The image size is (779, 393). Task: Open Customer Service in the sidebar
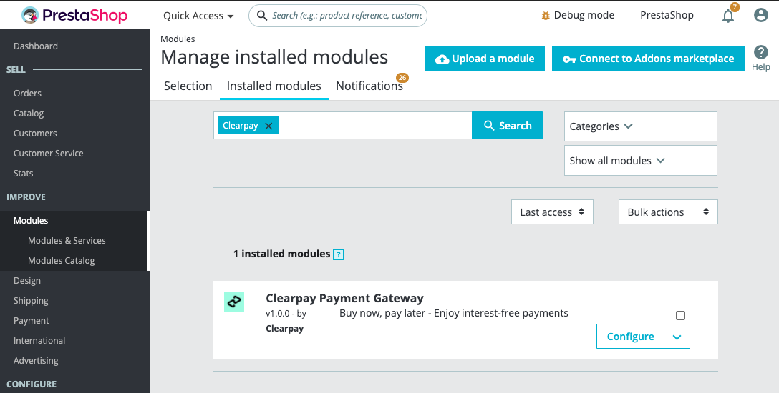point(48,154)
